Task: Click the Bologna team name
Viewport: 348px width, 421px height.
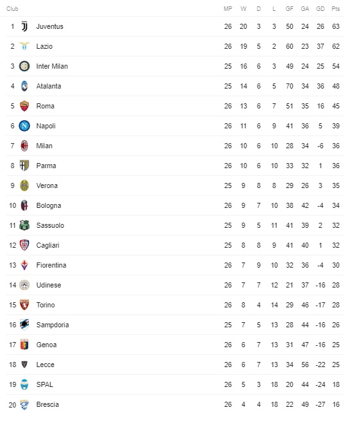Action: (x=49, y=205)
